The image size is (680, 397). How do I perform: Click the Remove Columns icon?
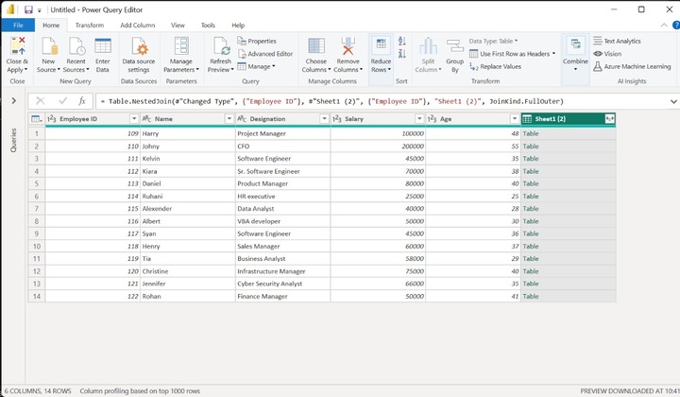[x=347, y=47]
